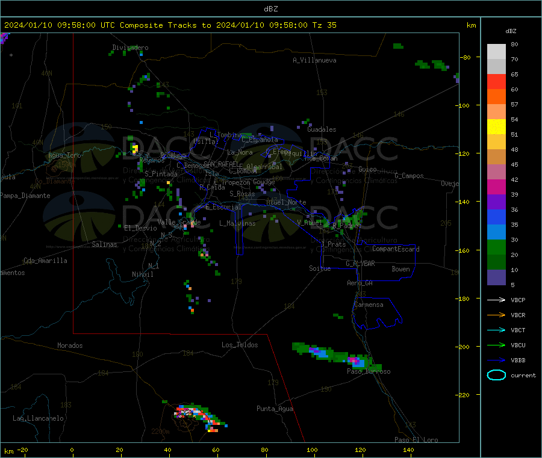Click the Nihuil map label

coord(142,274)
